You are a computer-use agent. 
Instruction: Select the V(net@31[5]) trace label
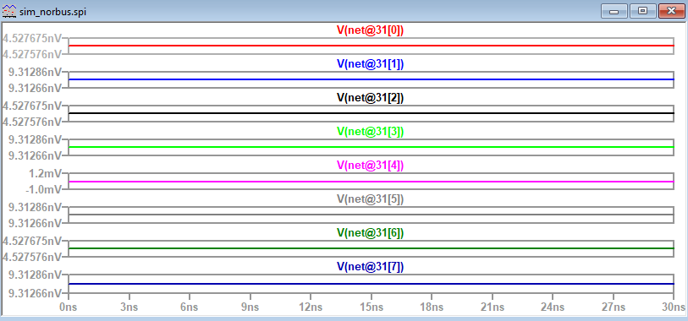point(370,199)
